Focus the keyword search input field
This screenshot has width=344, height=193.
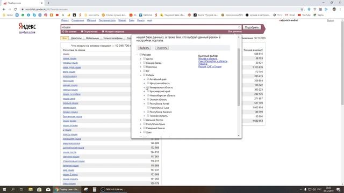click(x=149, y=27)
